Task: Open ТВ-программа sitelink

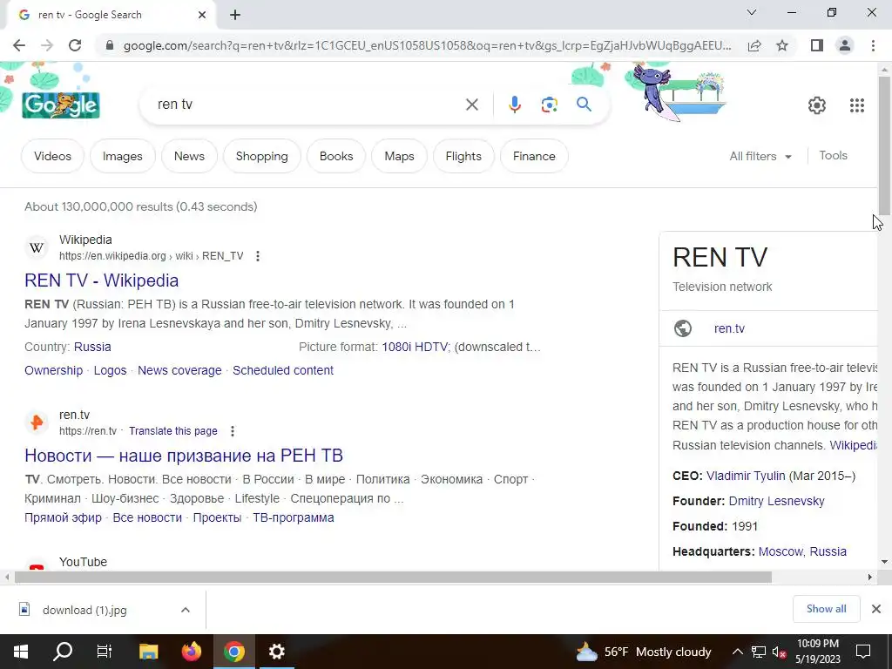Action: [294, 517]
